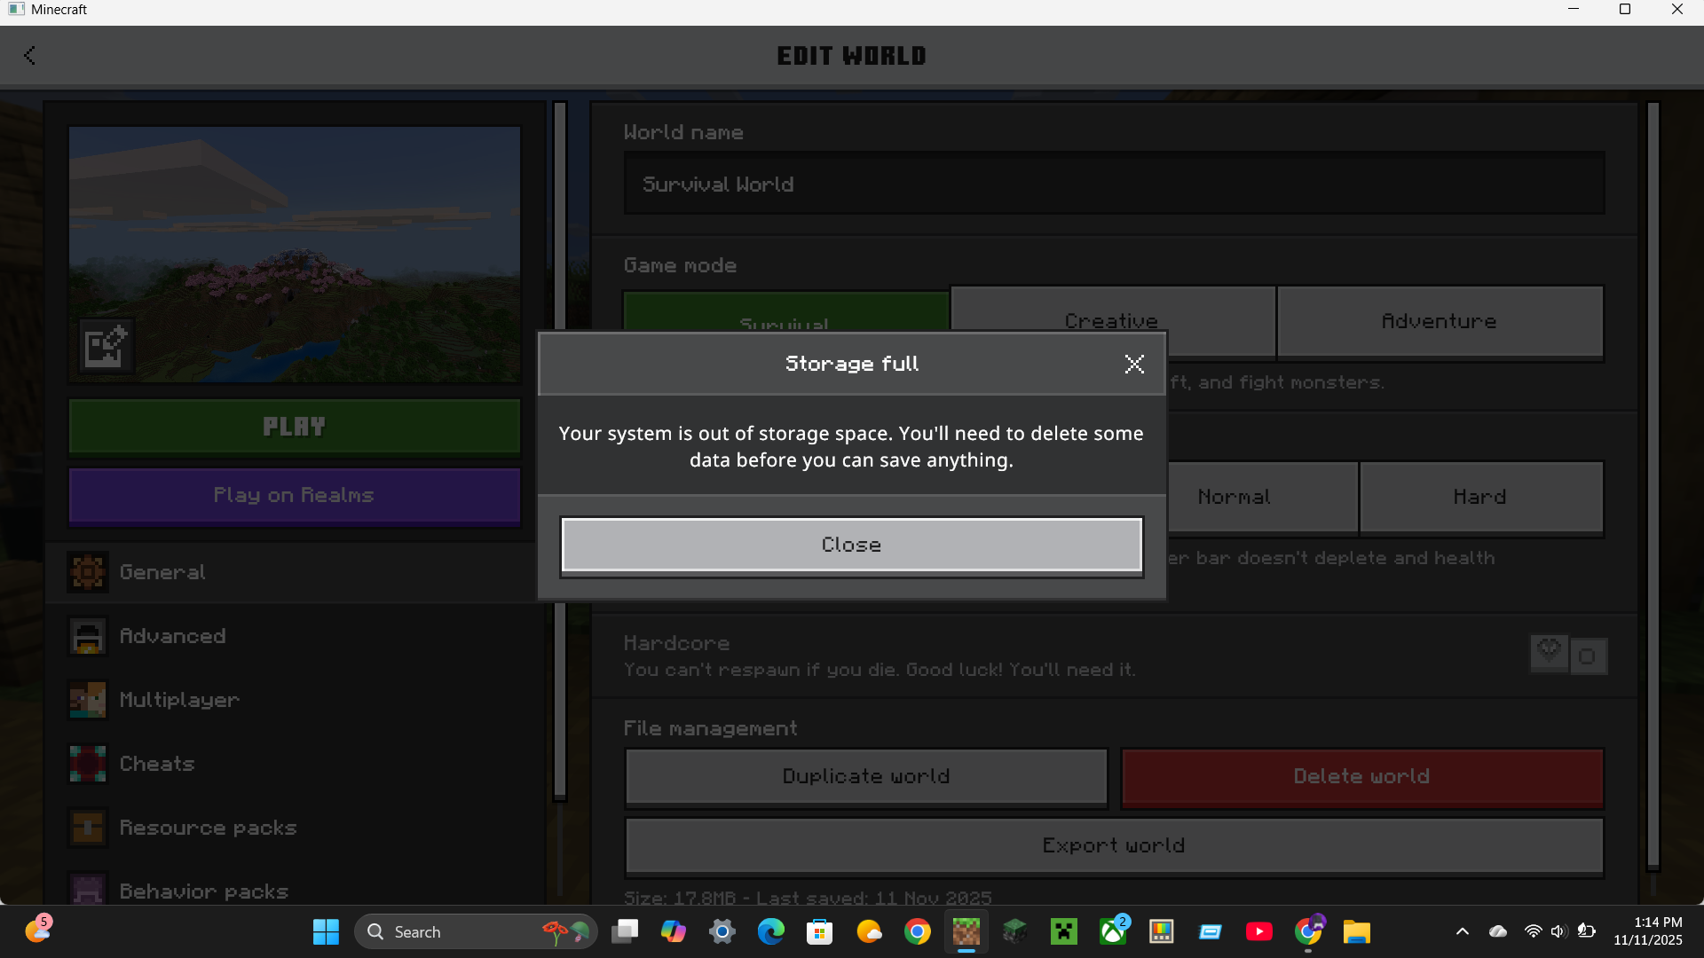Select Adventure game mode
1704x958 pixels.
pyautogui.click(x=1439, y=321)
